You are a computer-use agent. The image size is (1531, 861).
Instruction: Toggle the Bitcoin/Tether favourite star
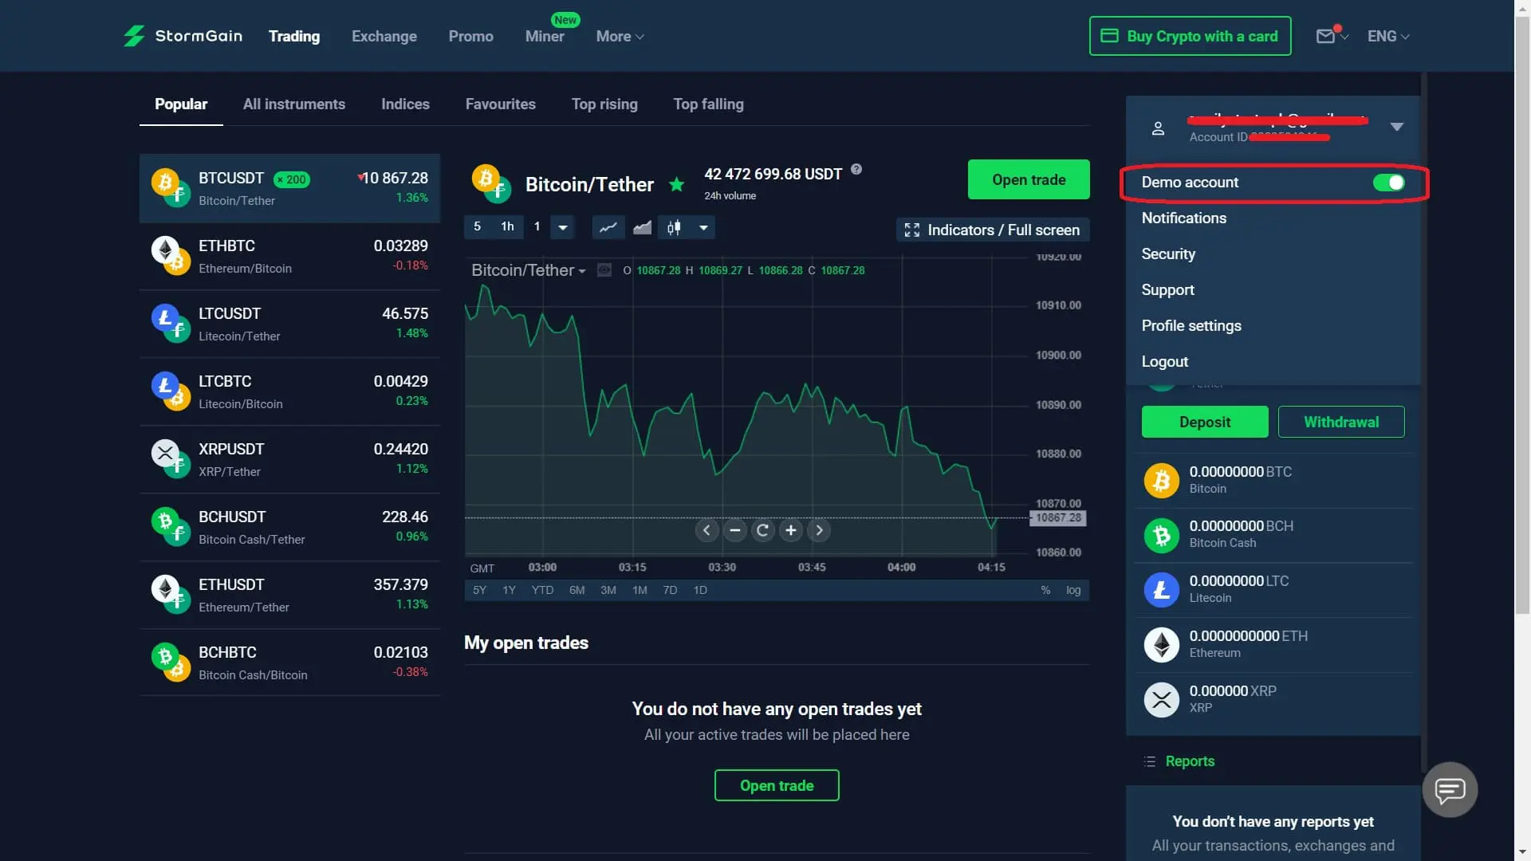tap(677, 185)
